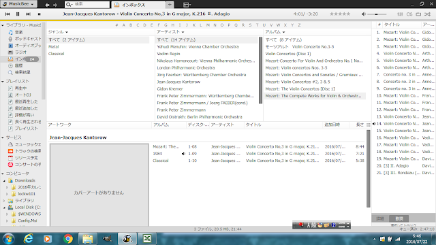This screenshot has height=245, width=436.
Task: Open Excel from the taskbar
Action: 147,239
